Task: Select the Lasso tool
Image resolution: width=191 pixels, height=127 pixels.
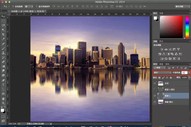Action: pos(3,25)
